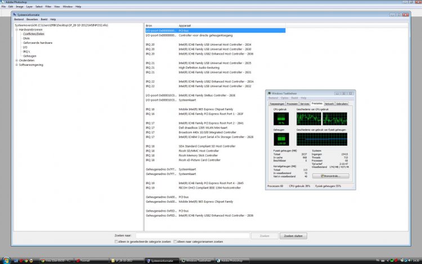Click the Broncontrole button in Taakbeheer
Image resolution: width=422 pixels, height=264 pixels.
point(331,176)
